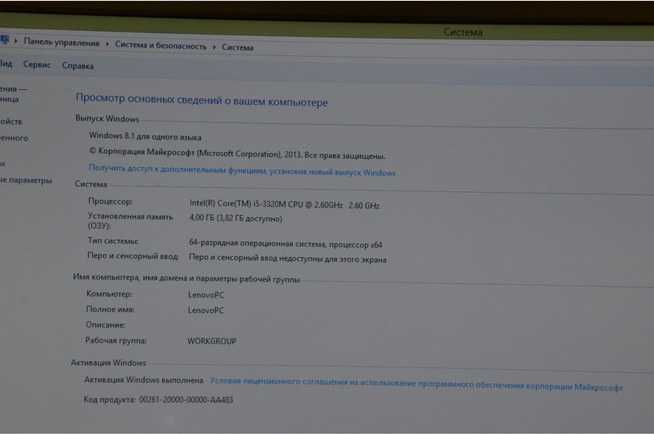This screenshot has width=654, height=435.
Task: Open sidebar link ending in 'параметры'
Action: 26,180
